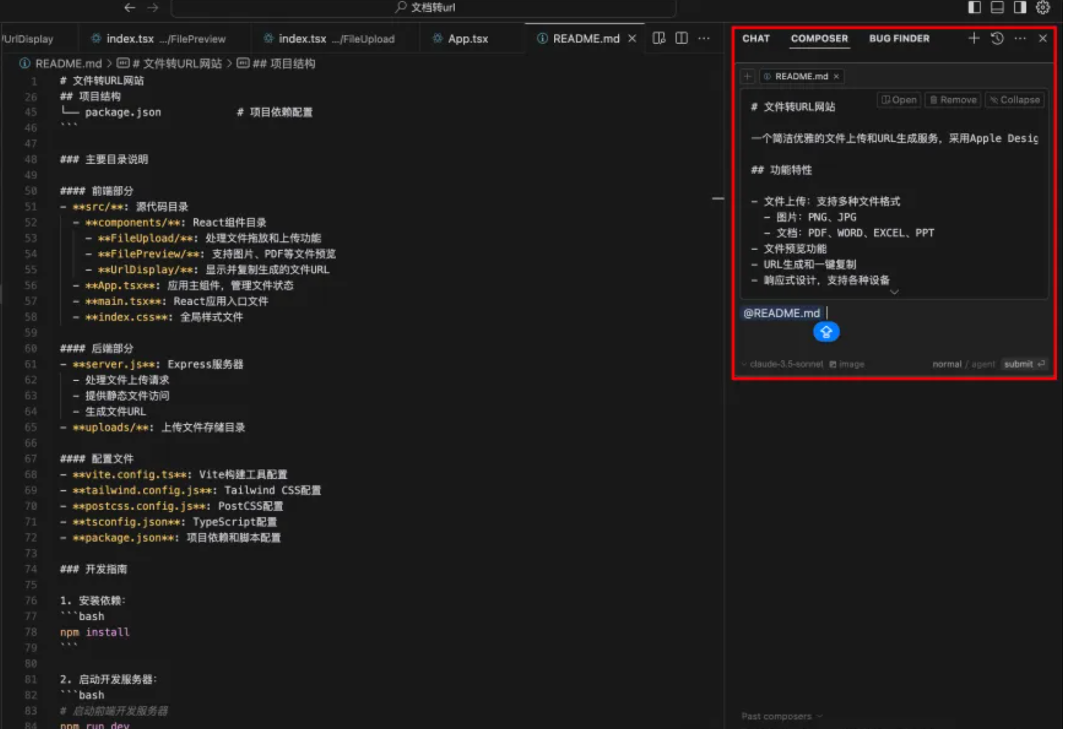Click line number 51 in gutter
The image size is (1067, 729).
point(30,207)
